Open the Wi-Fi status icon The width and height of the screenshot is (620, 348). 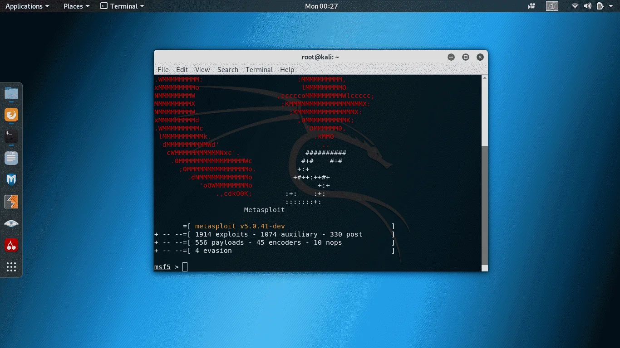[575, 6]
